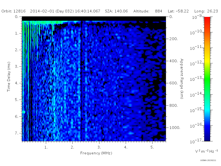Click the Long: 26.23 text

pyautogui.click(x=206, y=11)
